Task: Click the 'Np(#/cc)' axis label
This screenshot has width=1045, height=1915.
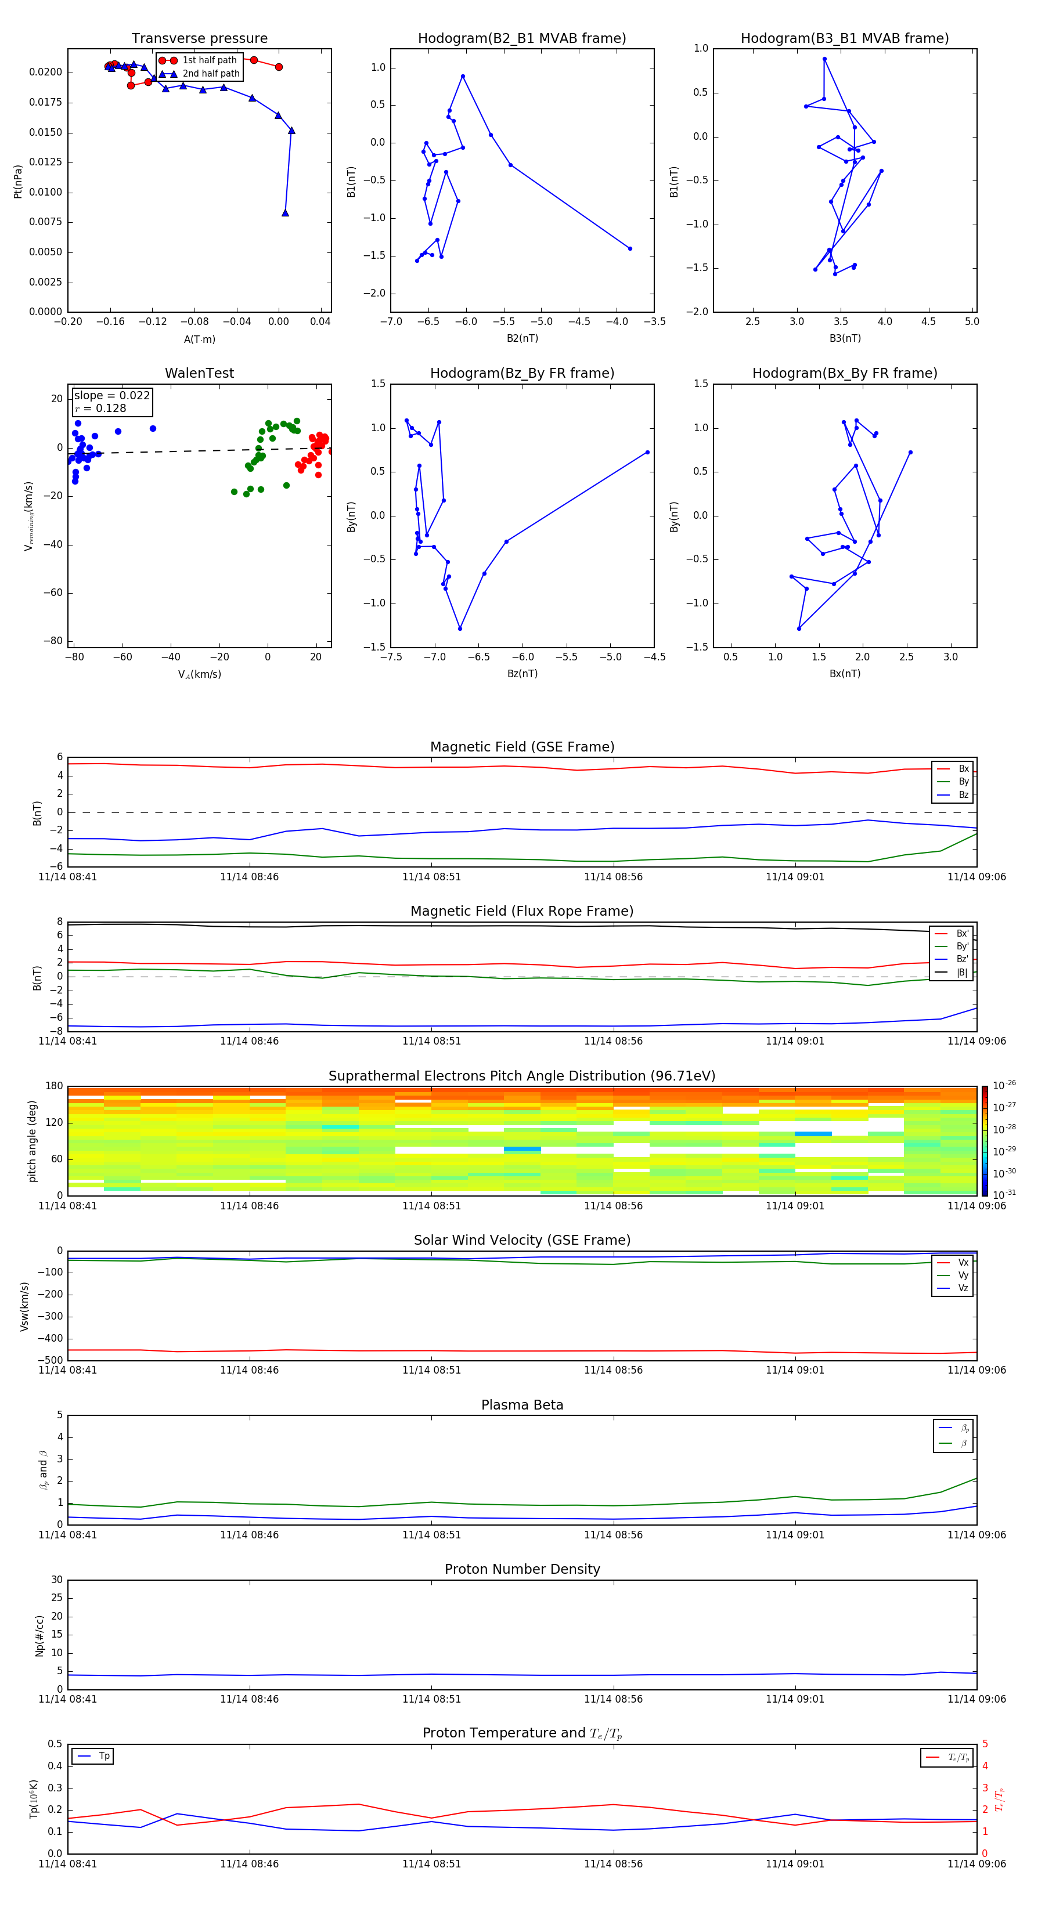Action: tap(39, 1635)
